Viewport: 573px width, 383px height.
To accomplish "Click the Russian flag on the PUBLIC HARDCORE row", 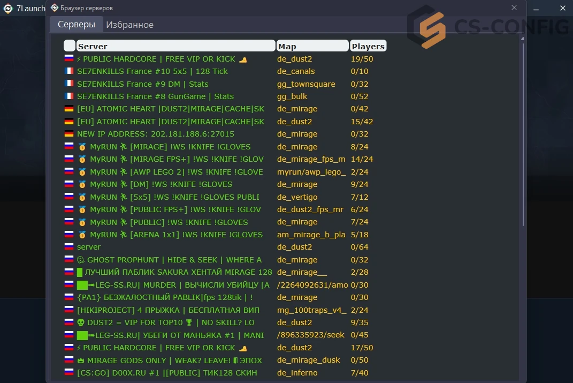I will click(x=69, y=59).
